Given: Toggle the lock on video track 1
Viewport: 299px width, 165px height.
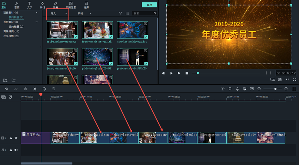Looking at the screenshot, I should pos(11,138).
